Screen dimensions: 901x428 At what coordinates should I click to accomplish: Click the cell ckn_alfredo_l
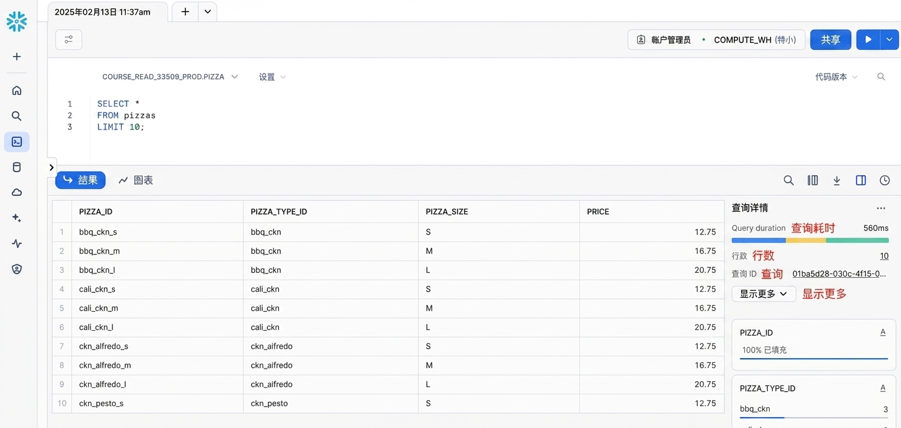(157, 384)
